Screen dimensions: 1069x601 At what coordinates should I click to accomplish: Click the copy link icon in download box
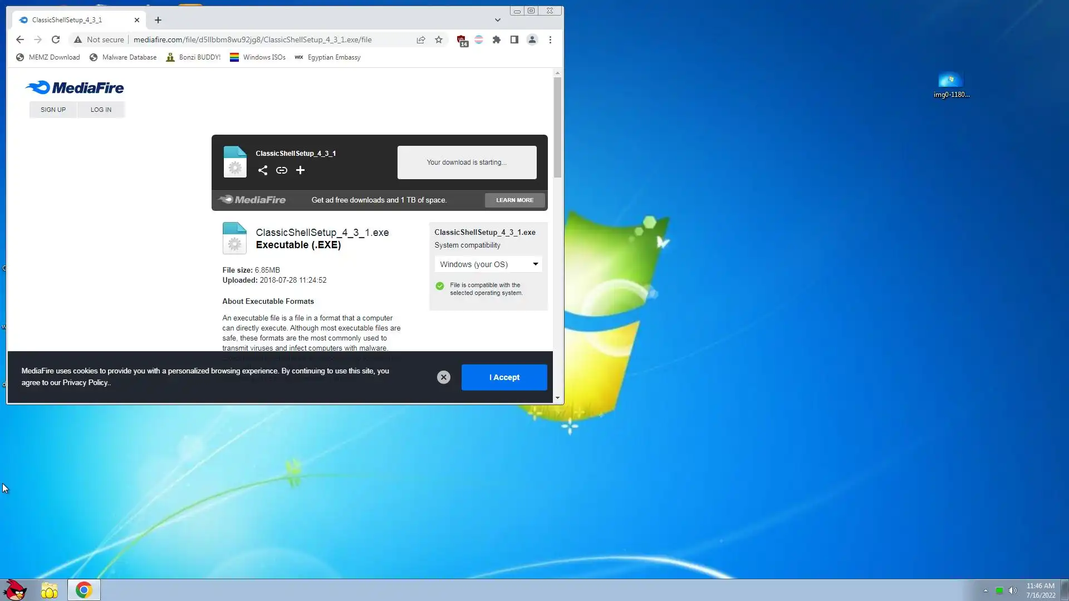[282, 170]
